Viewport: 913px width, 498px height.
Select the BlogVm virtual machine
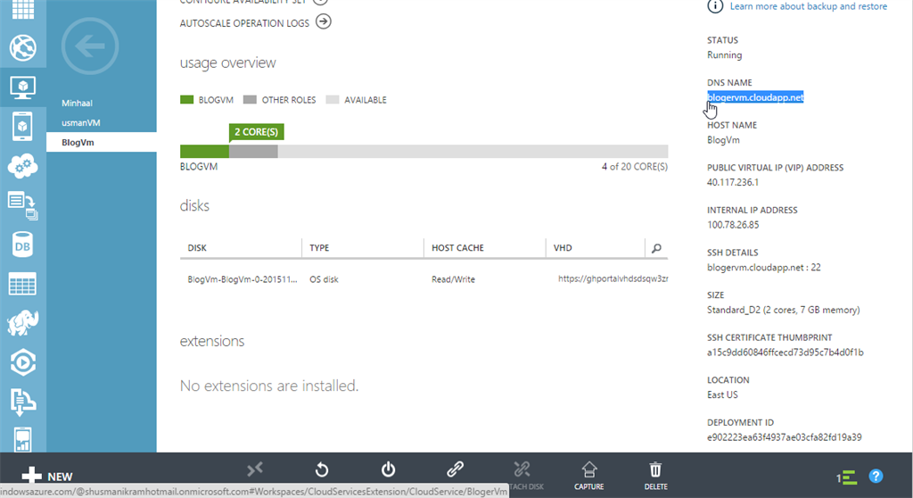pyautogui.click(x=102, y=142)
